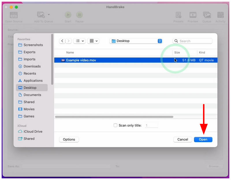Click the Open Source toolbar icon

(x=14, y=15)
